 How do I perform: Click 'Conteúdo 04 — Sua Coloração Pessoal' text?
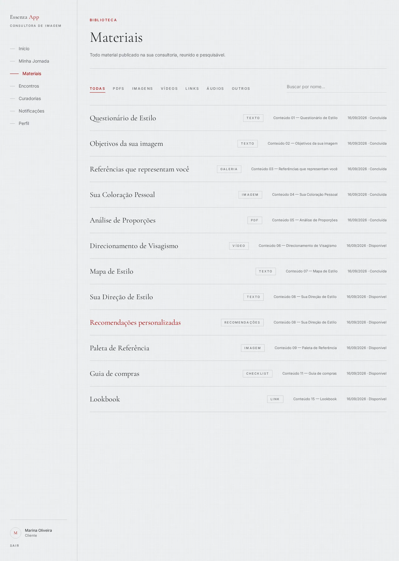(305, 194)
